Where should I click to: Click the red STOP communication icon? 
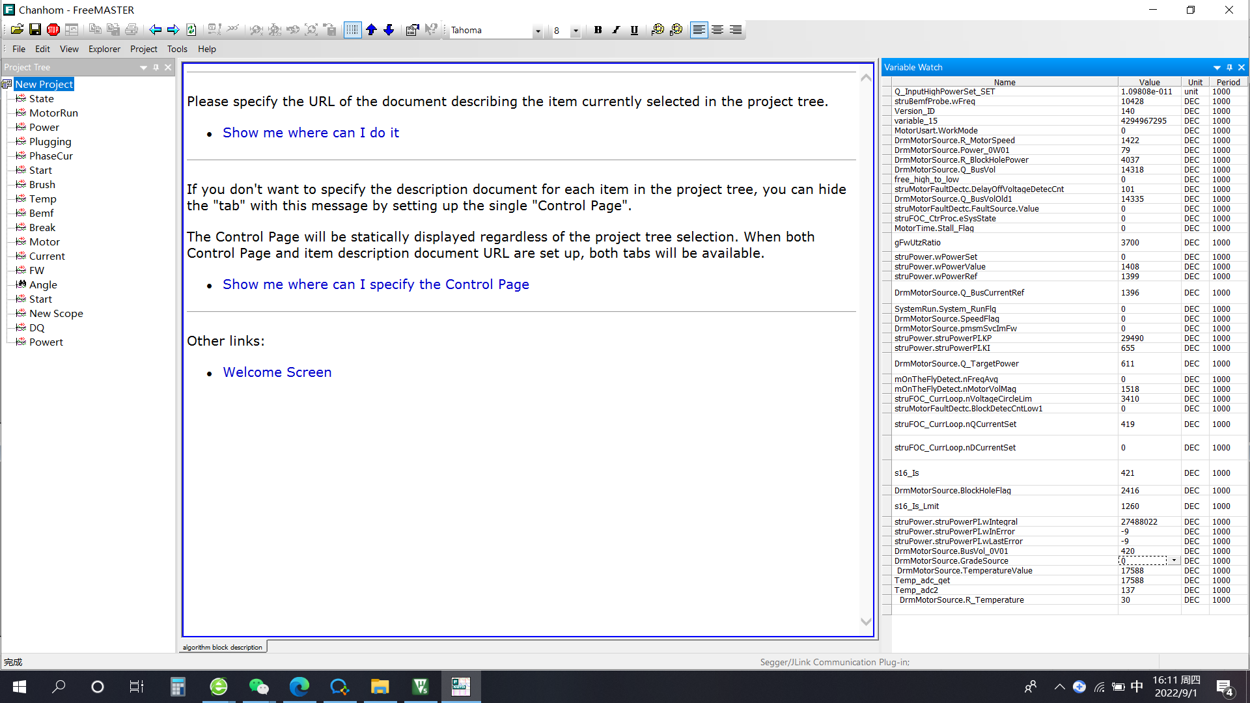(53, 30)
